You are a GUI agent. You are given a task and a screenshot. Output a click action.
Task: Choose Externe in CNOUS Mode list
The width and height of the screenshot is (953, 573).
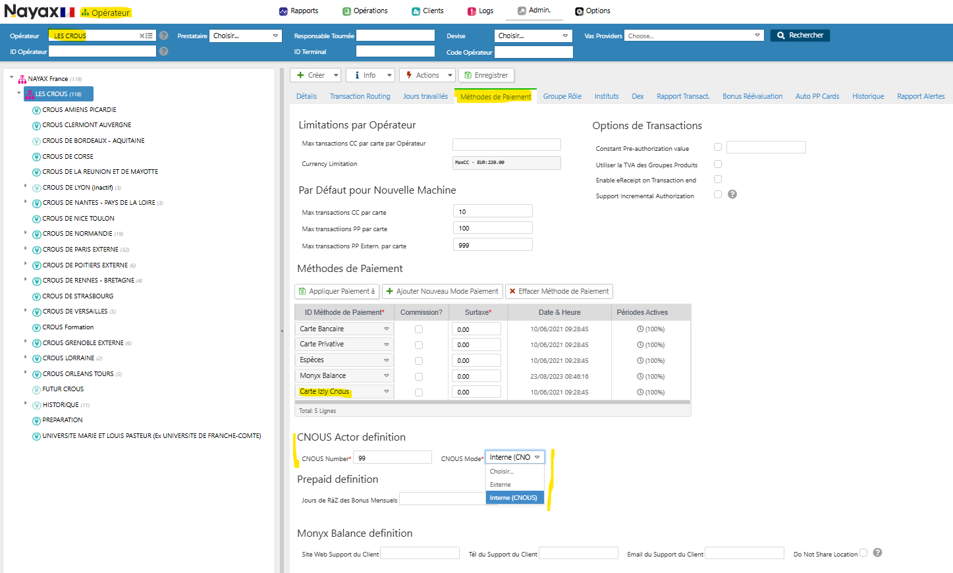coord(501,485)
